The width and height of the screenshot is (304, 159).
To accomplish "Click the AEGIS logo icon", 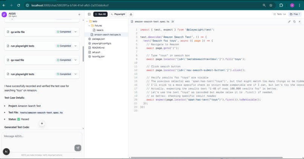I will [4, 15].
